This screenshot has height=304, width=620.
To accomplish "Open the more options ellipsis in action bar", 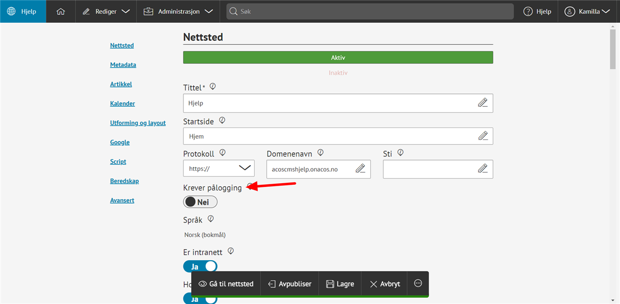I will (x=418, y=283).
